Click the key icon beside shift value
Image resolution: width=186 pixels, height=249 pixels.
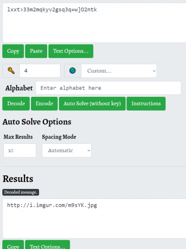click(11, 71)
